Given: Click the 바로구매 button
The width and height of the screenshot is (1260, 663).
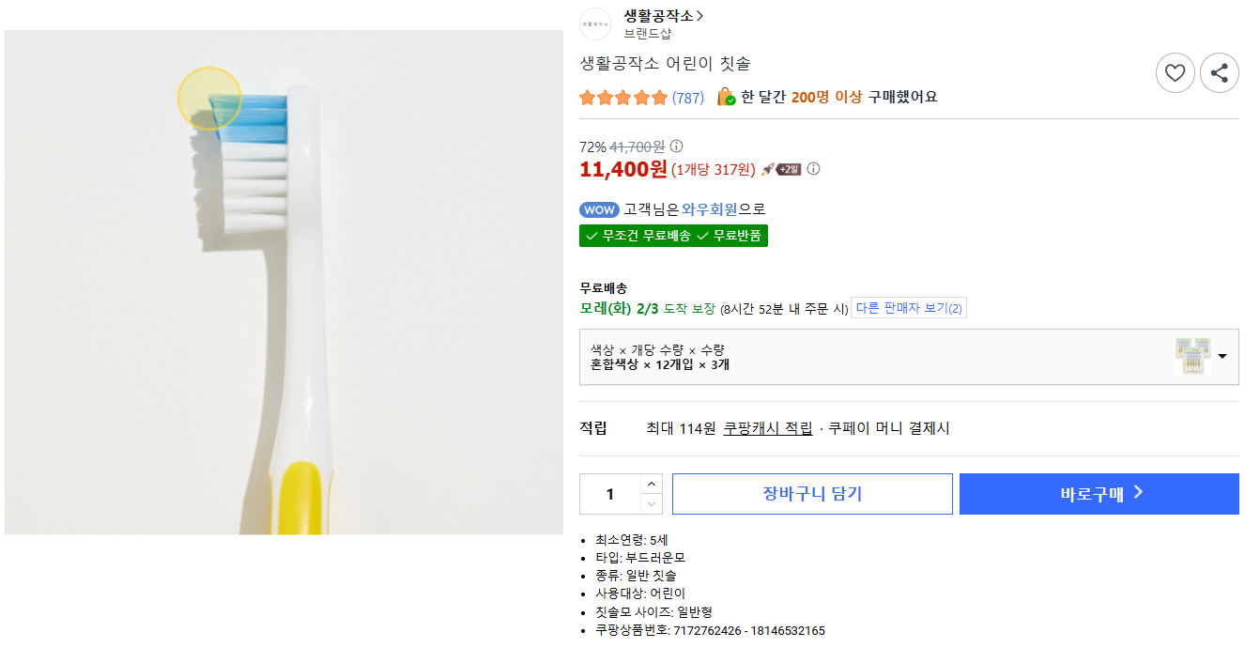Looking at the screenshot, I should tap(1099, 494).
